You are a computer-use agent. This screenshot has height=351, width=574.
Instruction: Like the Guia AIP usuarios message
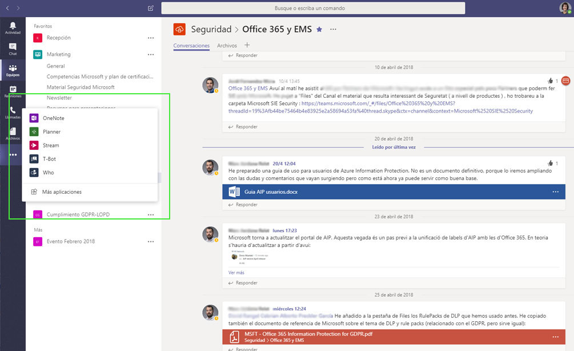pyautogui.click(x=550, y=163)
